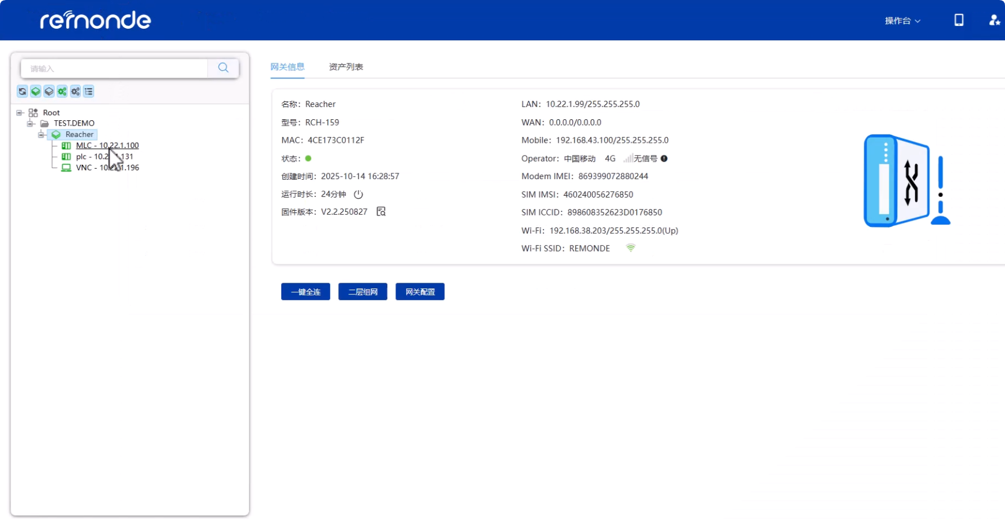Open mobile view icon in header

coord(958,20)
